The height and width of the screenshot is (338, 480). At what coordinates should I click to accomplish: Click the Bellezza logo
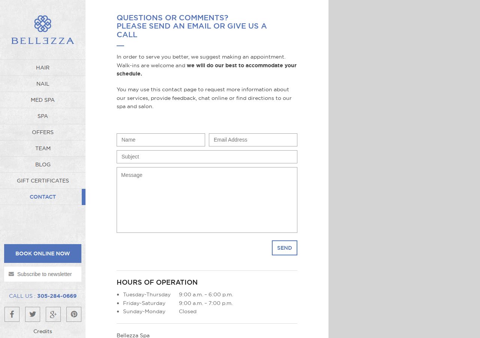click(x=43, y=30)
